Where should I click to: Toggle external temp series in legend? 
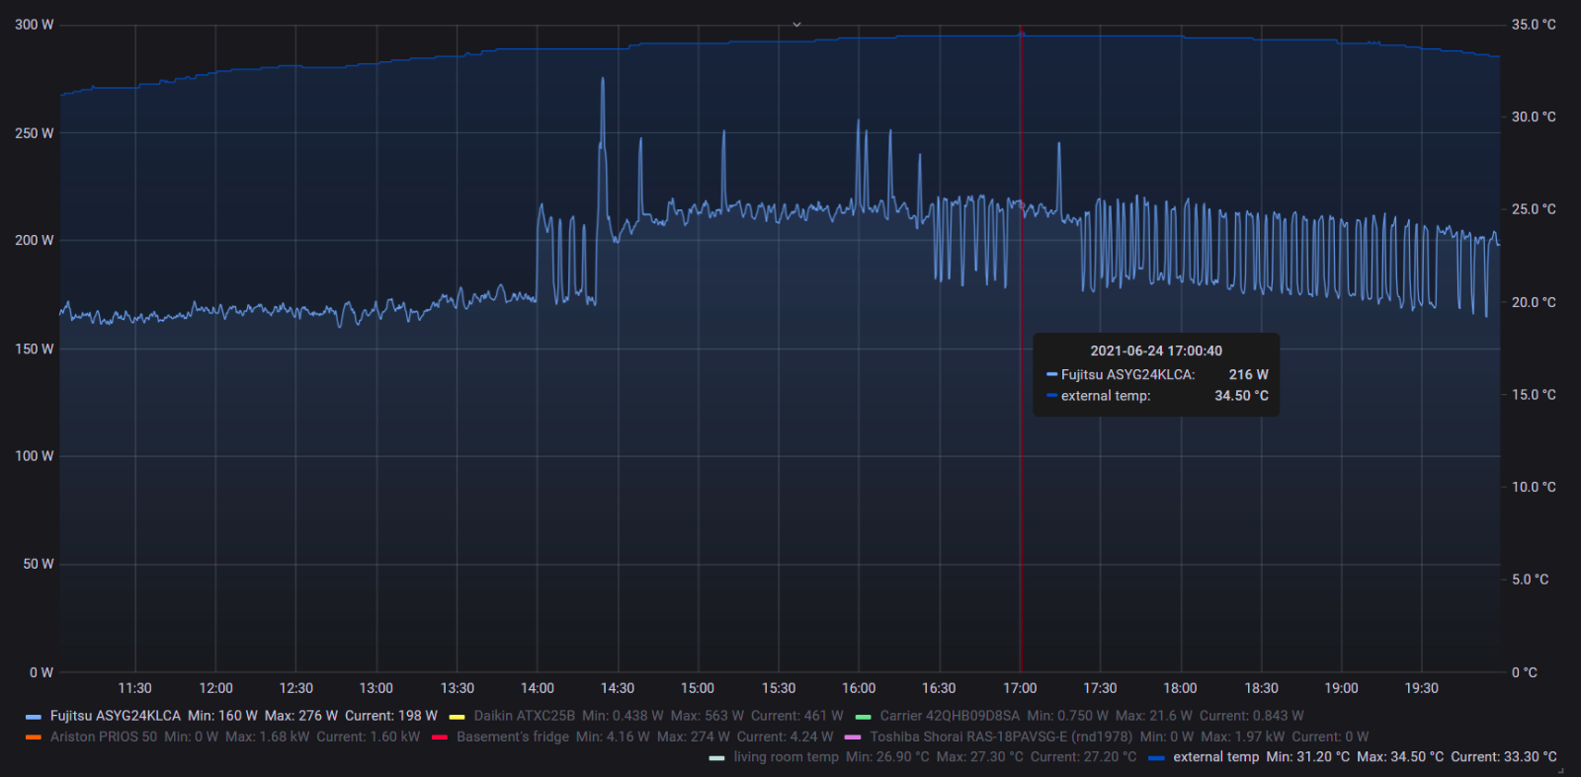click(1216, 757)
